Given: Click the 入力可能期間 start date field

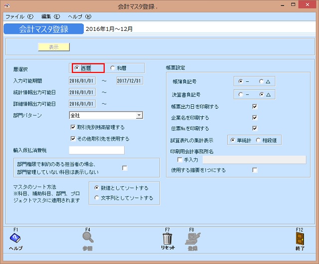Looking at the screenshot, I should click(x=82, y=81).
